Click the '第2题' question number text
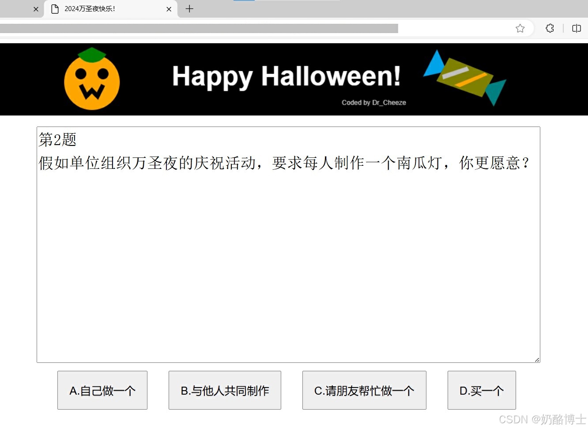The width and height of the screenshot is (588, 429). click(x=57, y=139)
